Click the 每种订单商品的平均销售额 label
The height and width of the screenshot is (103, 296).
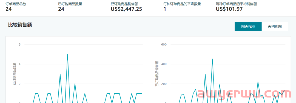coord(237,4)
